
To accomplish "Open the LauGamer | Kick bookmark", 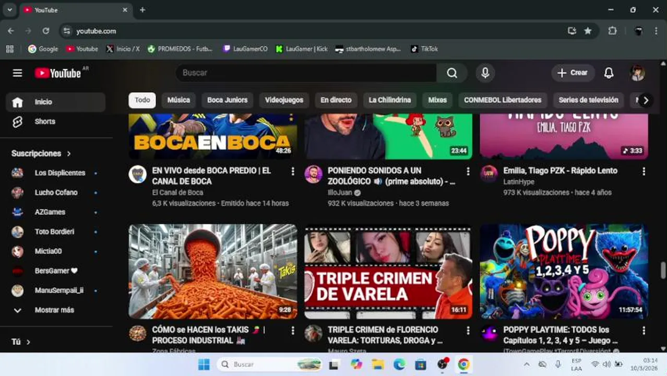I will click(301, 49).
